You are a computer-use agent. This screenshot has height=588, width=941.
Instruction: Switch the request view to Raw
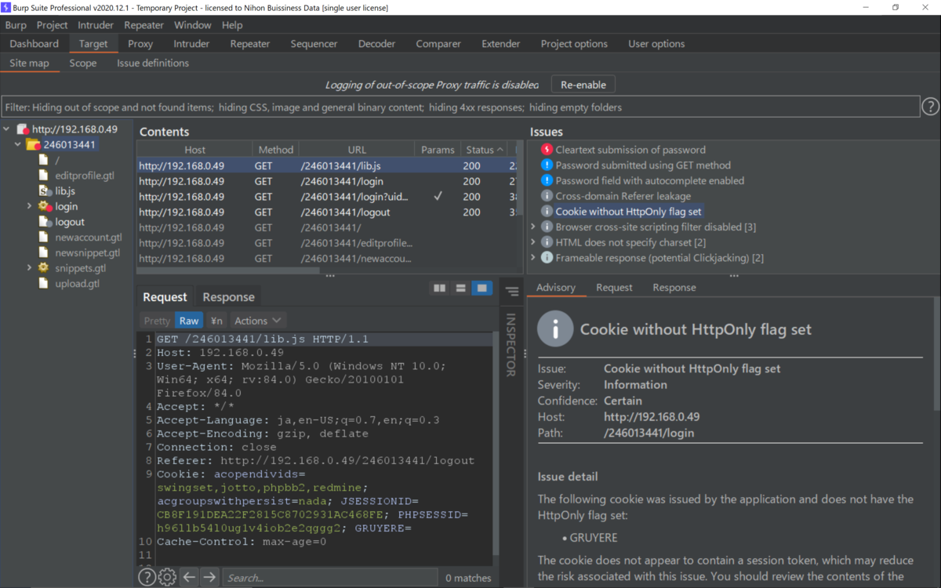[189, 321]
